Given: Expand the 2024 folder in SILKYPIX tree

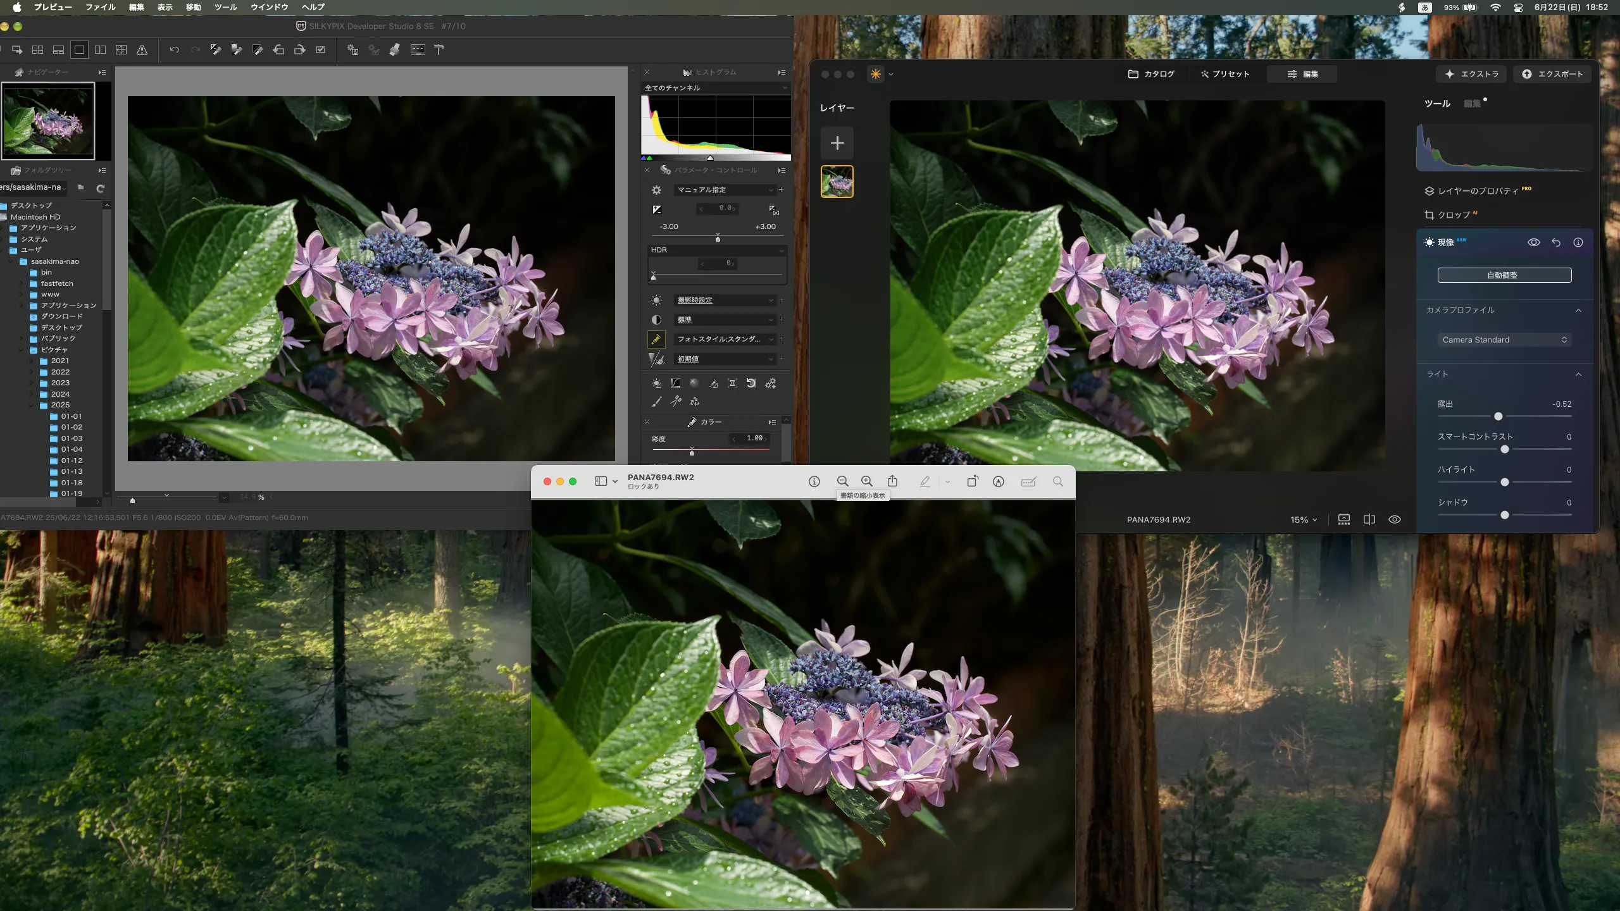Looking at the screenshot, I should (x=32, y=394).
